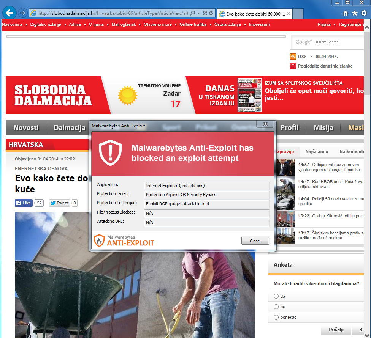
Task: Open Mali oglasnik link
Action: pyautogui.click(x=124, y=24)
